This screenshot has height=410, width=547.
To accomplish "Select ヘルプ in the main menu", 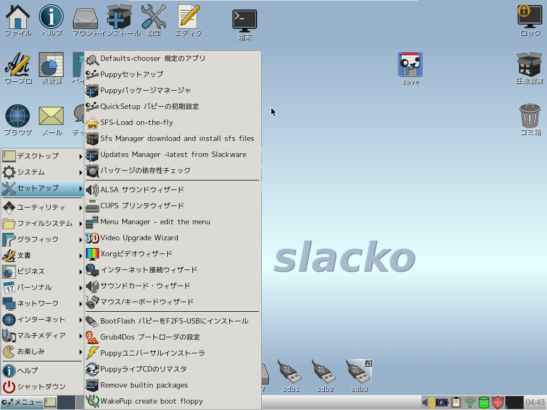I will tap(42, 370).
